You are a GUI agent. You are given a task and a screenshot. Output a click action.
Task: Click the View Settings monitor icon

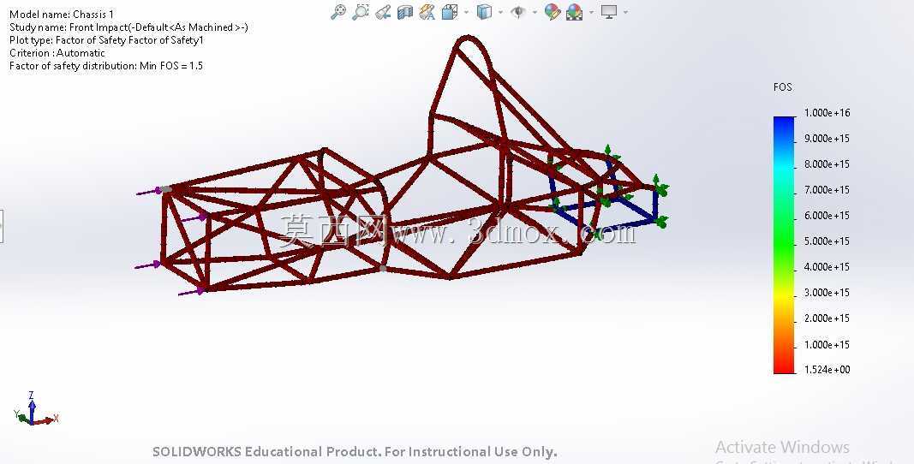pyautogui.click(x=609, y=12)
